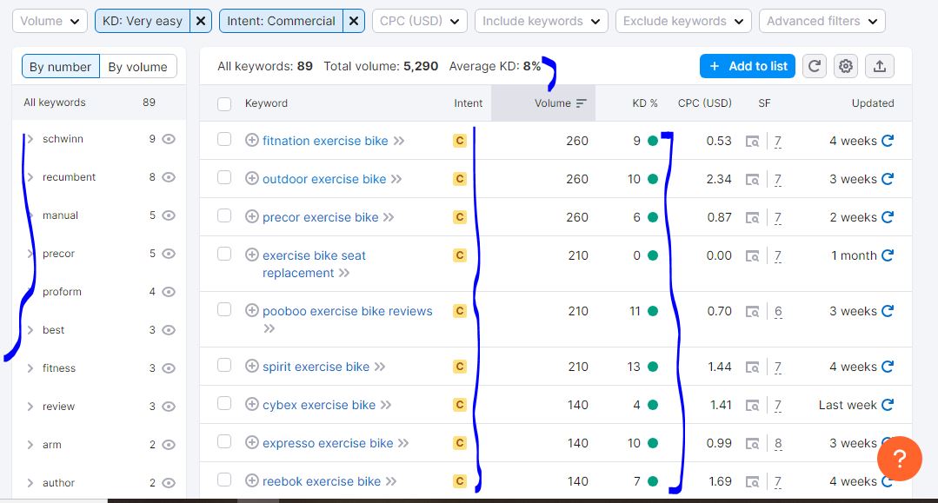The height and width of the screenshot is (503, 938).
Task: Open the pooboo exercise bike reviews link
Action: 347,311
